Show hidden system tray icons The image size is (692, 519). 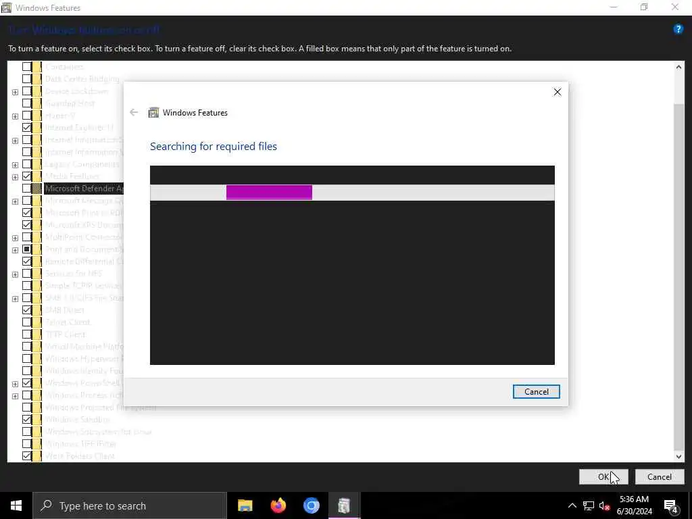572,505
